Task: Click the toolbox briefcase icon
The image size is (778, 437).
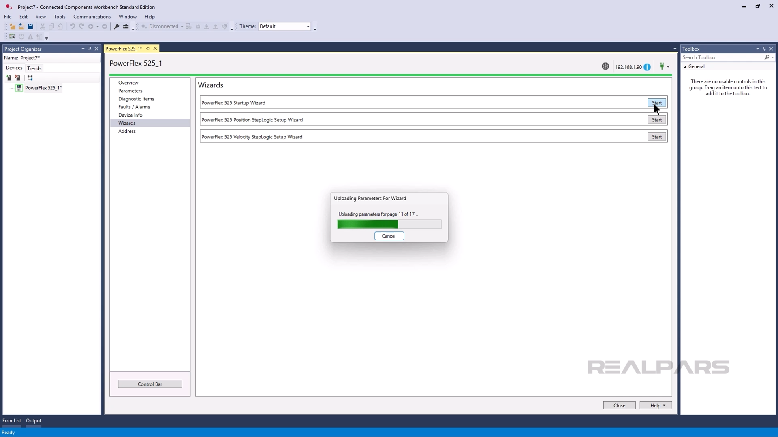Action: (126, 27)
